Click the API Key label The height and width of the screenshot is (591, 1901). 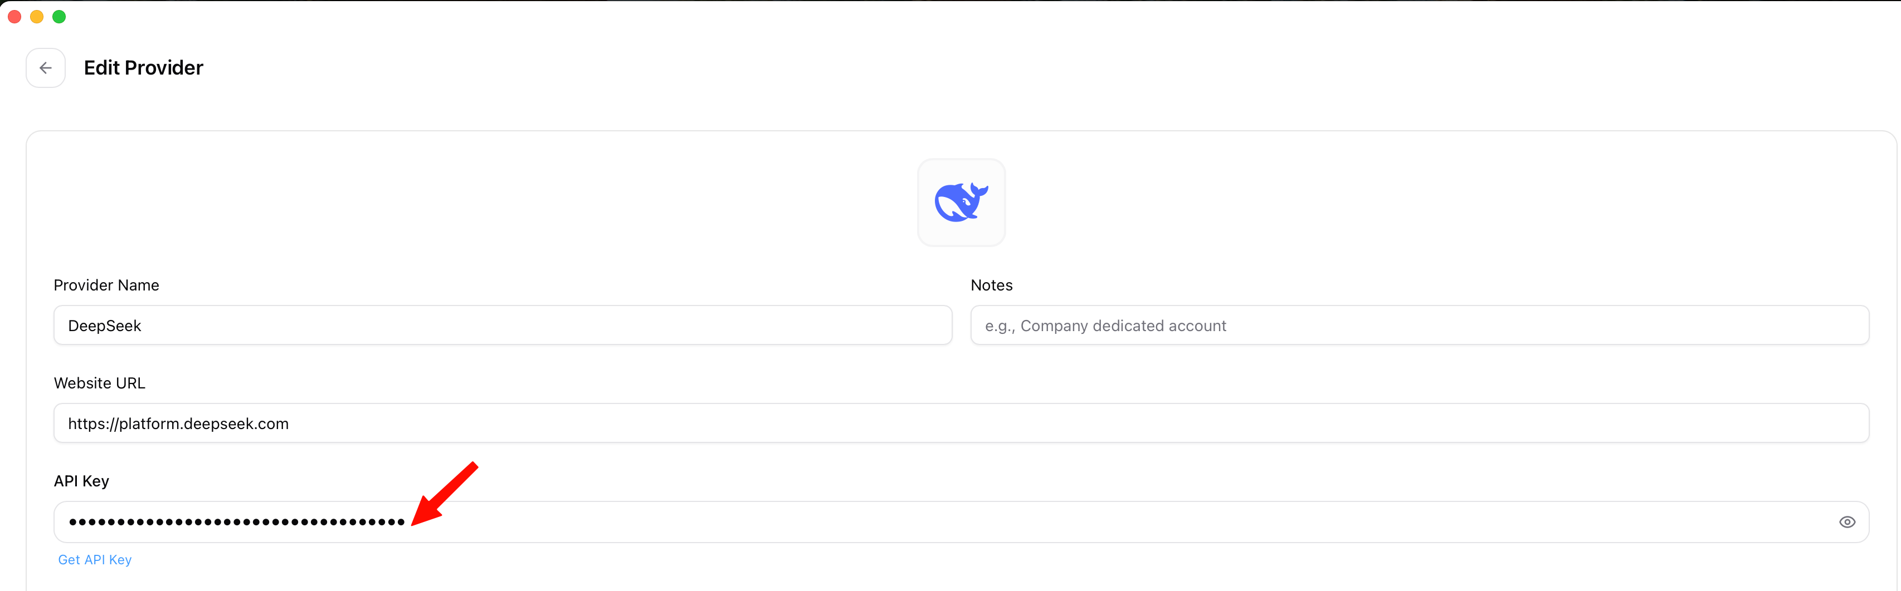pos(81,481)
